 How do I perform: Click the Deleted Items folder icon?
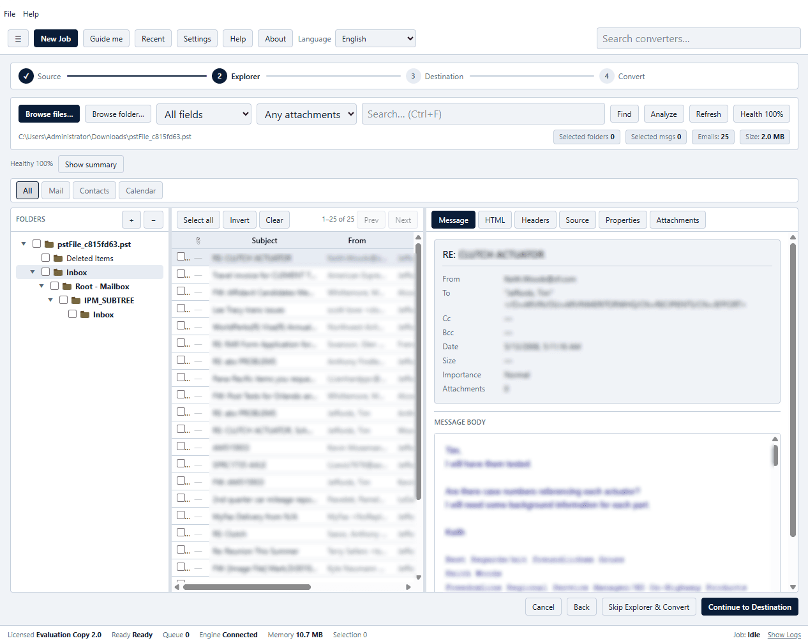(x=58, y=258)
